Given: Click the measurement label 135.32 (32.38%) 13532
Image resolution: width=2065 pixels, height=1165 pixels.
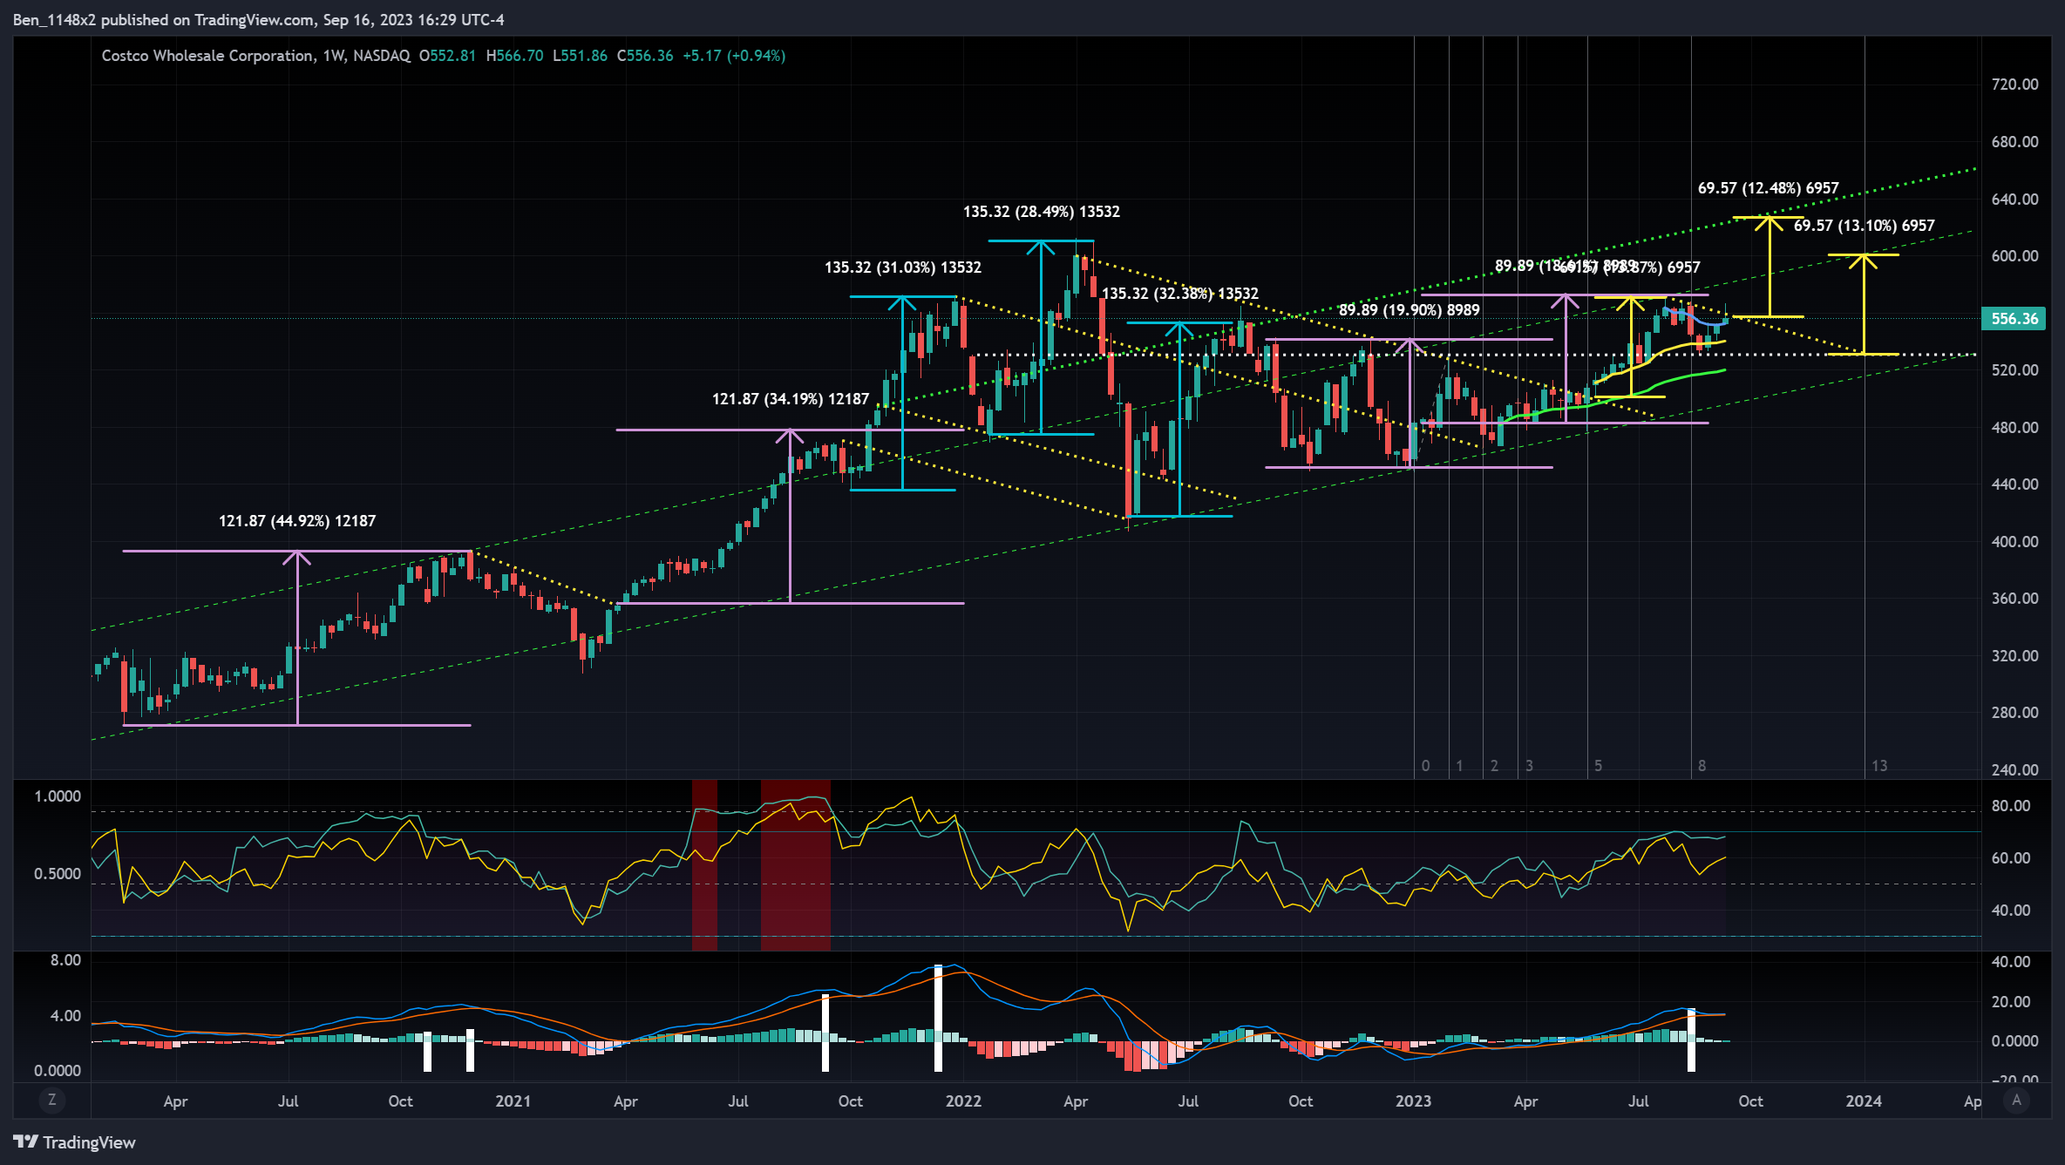Looking at the screenshot, I should click(x=1180, y=294).
